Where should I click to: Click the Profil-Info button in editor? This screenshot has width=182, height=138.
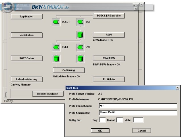click(x=109, y=80)
